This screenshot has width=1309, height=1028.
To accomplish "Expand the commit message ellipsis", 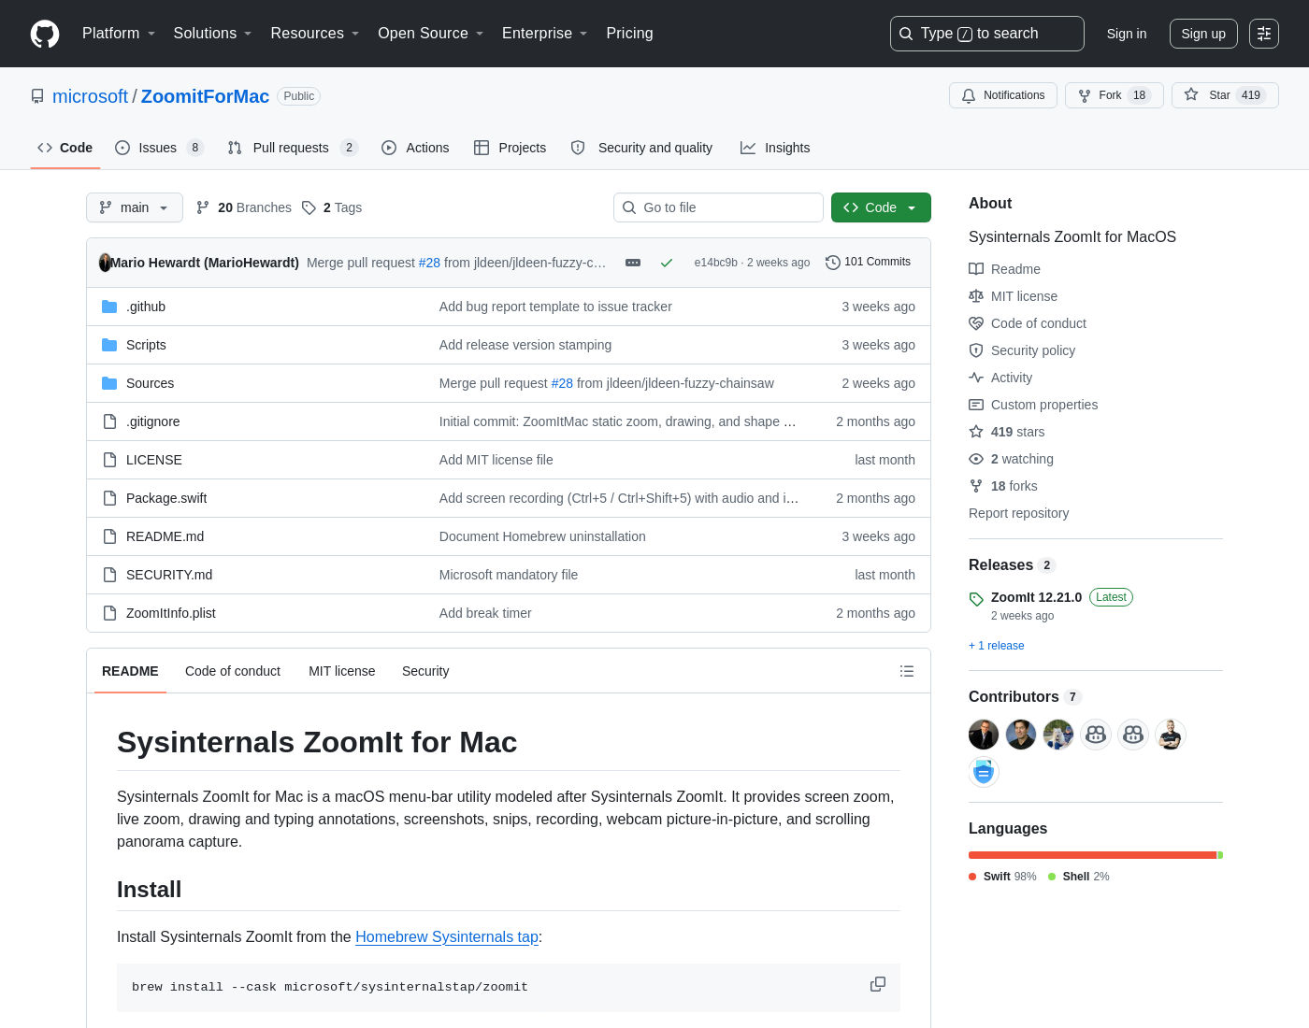I will pos(633,263).
